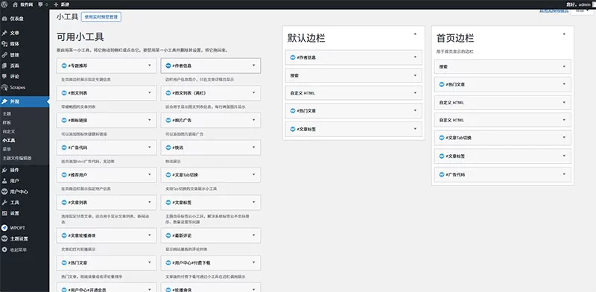Open the comments bubble icon in the admin bar
596x292 pixels.
[x=41, y=4]
